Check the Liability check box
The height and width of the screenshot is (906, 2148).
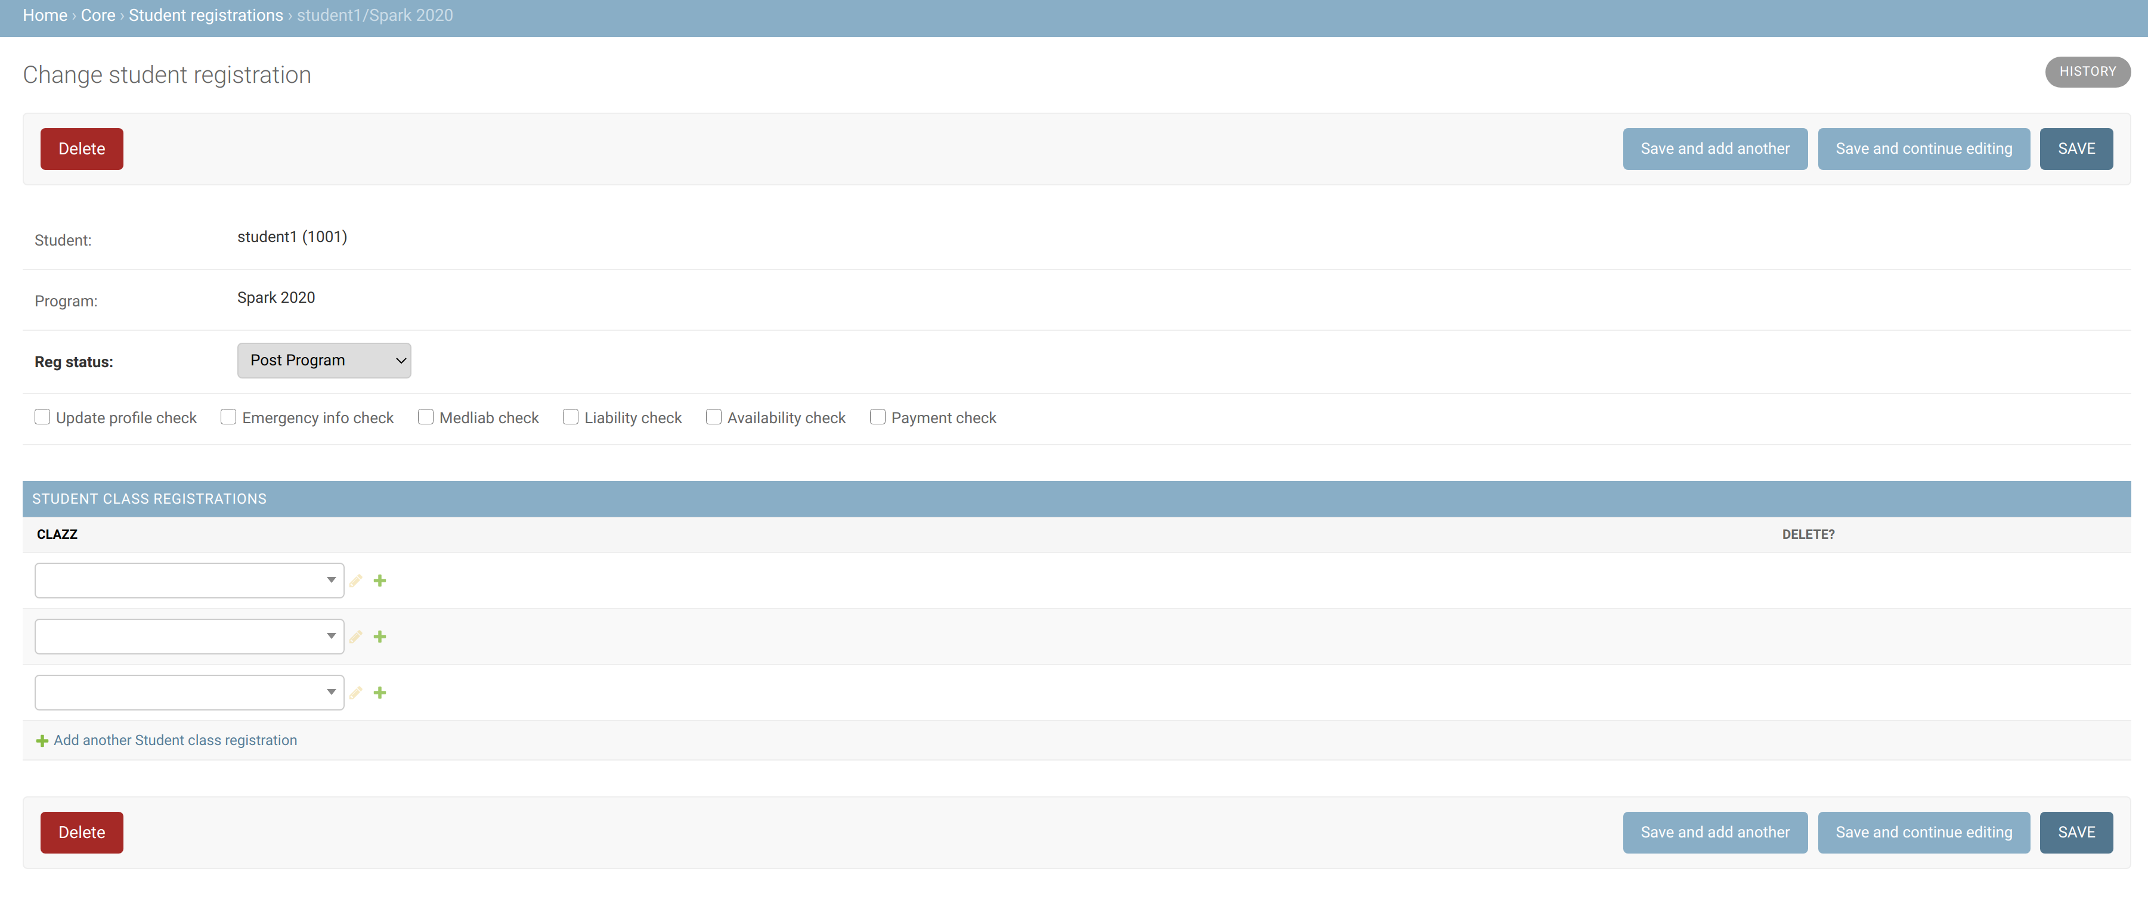click(570, 417)
